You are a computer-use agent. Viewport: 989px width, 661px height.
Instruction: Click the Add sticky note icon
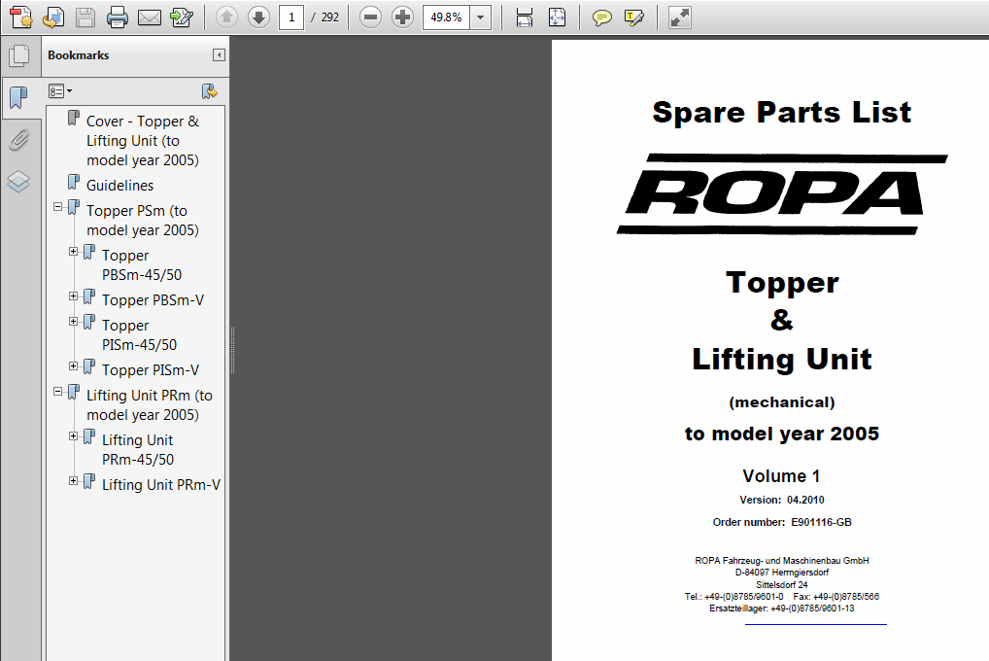[x=602, y=17]
